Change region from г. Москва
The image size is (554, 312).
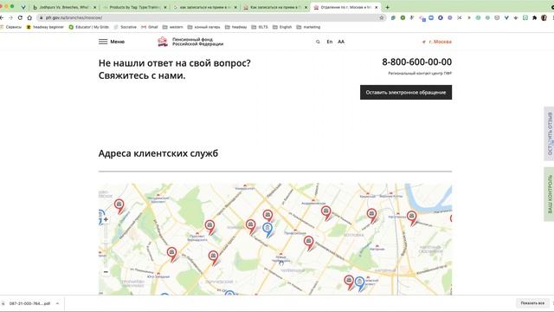[x=436, y=42]
